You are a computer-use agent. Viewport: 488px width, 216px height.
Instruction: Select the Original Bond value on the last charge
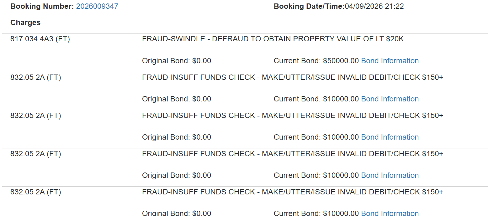(176, 213)
